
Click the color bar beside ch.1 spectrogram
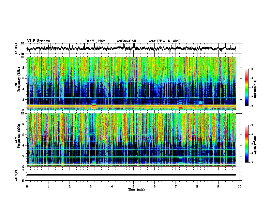click(x=247, y=87)
